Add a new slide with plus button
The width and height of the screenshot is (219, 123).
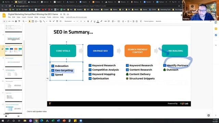(4, 21)
